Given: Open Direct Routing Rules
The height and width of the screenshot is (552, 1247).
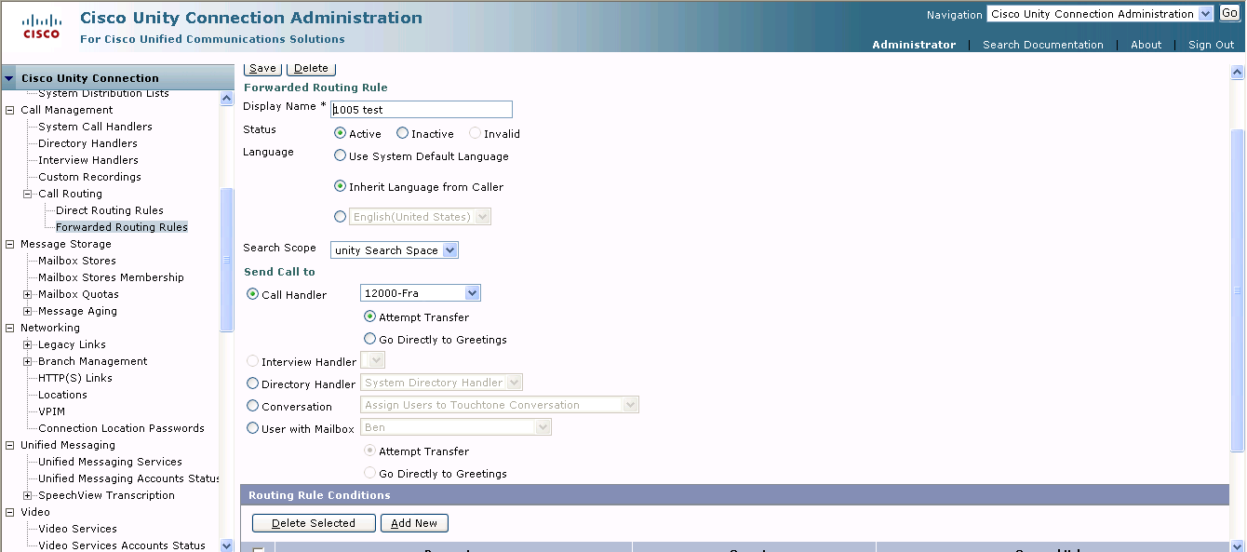Looking at the screenshot, I should (110, 210).
